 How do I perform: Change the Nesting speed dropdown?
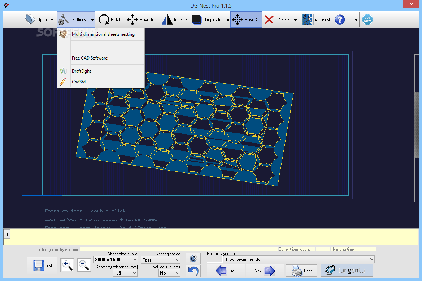click(160, 260)
